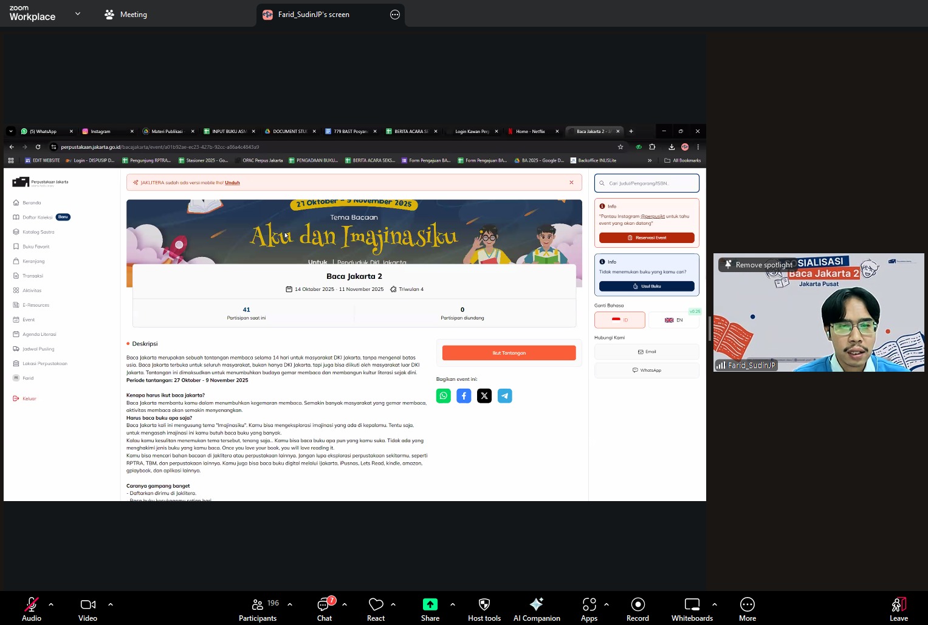Expand video options arrow next to Video
This screenshot has height=625, width=928.
click(111, 604)
